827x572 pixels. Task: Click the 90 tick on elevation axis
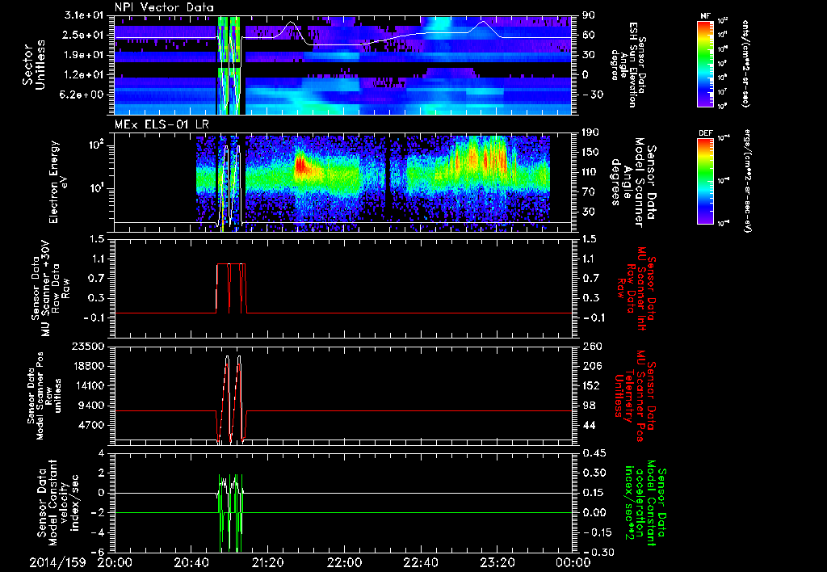[x=589, y=15]
